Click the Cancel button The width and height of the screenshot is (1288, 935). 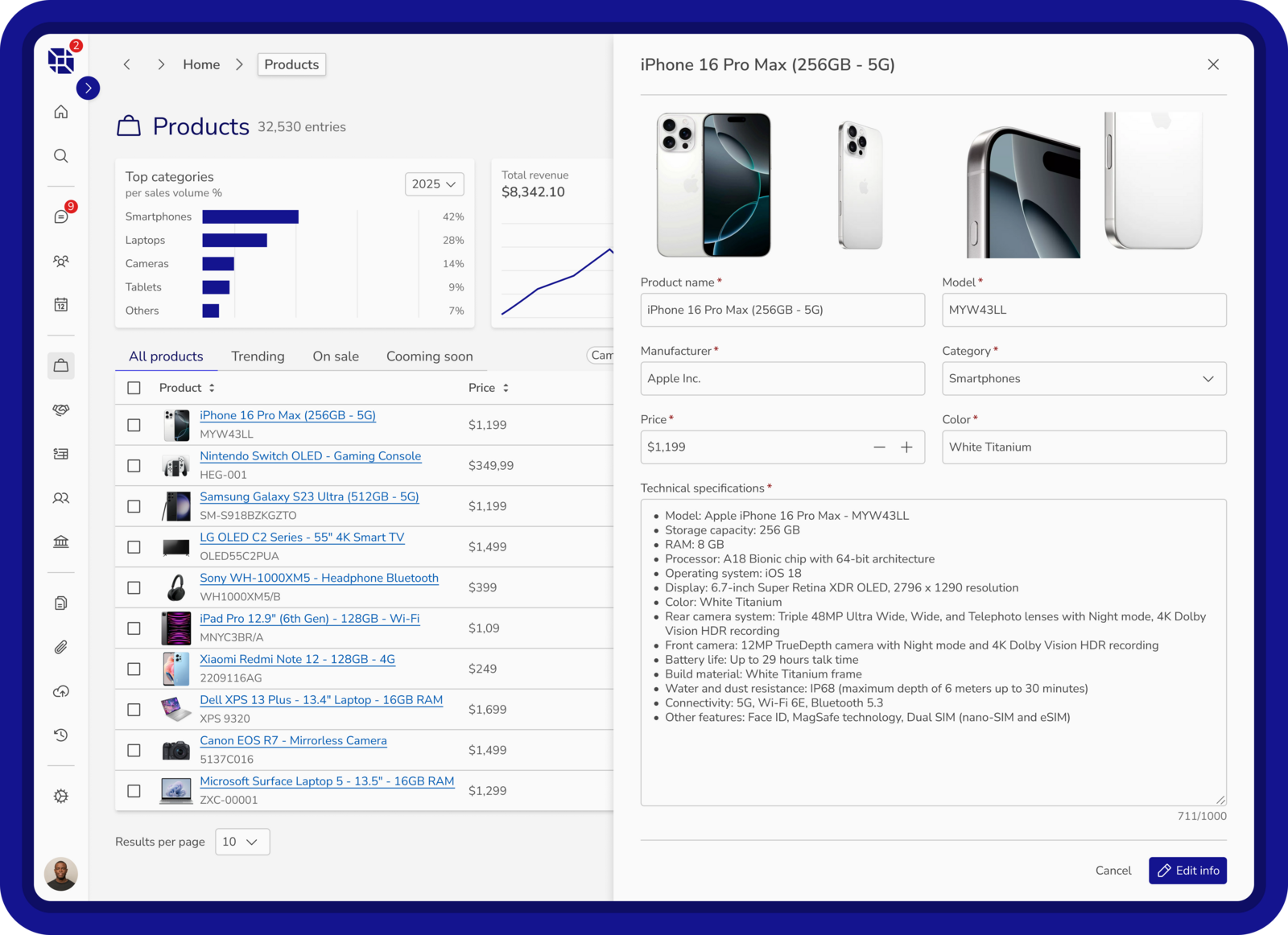1113,871
